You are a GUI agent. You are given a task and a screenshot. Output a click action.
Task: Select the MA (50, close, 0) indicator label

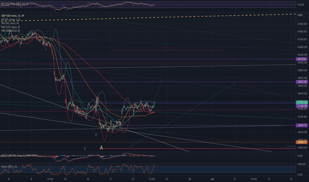(10, 23)
